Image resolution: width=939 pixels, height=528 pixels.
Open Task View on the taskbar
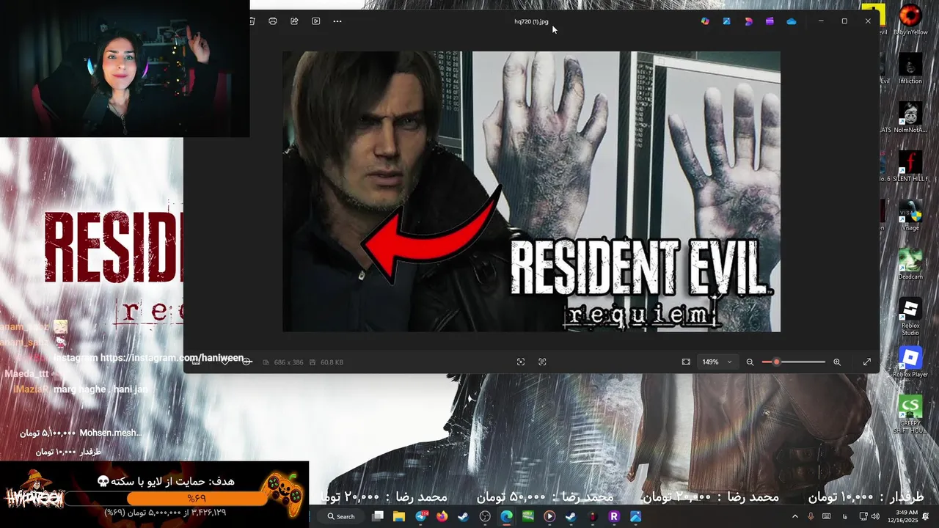point(378,516)
